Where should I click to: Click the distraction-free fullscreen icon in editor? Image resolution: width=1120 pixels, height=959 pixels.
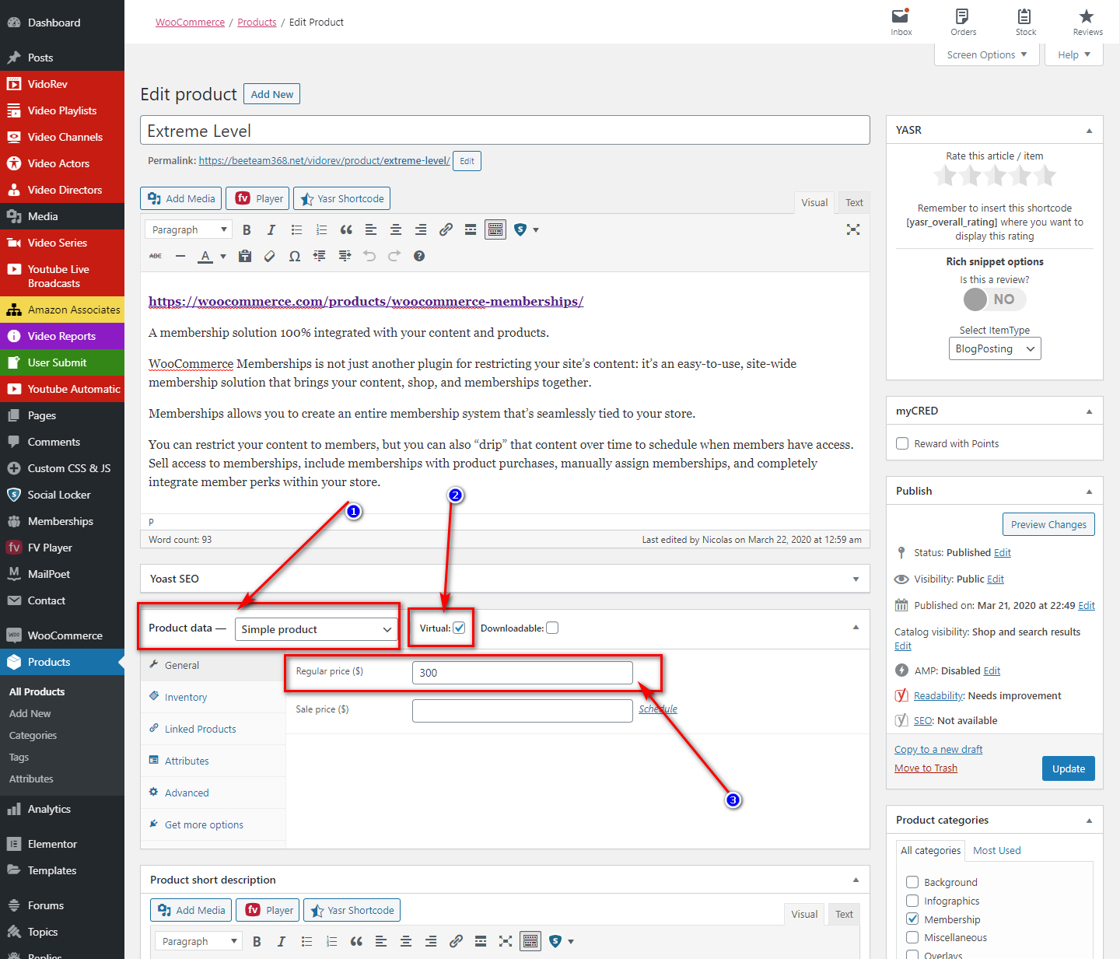pos(853,229)
